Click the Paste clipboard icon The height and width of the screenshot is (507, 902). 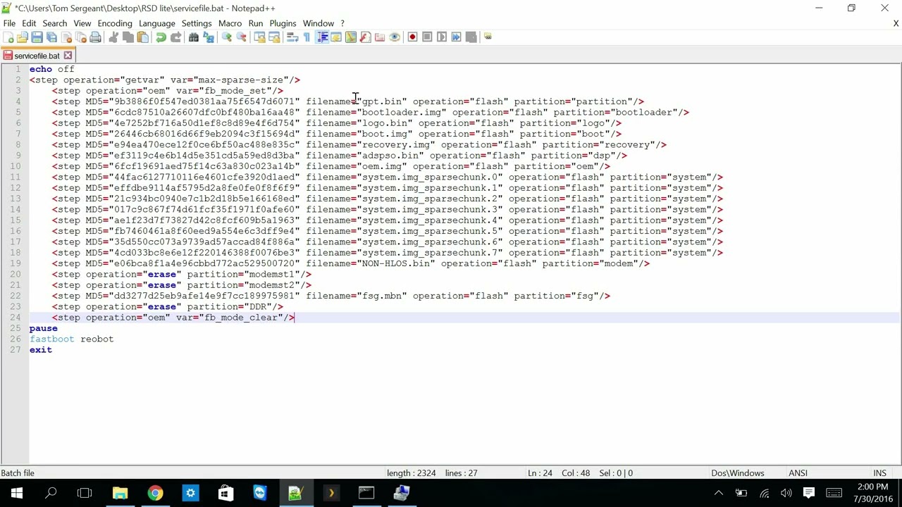(142, 37)
